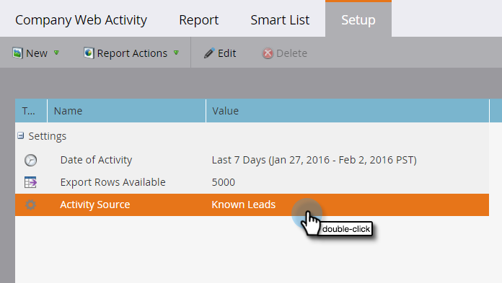Click the New button label
Screen dimensions: 502x283
point(37,53)
